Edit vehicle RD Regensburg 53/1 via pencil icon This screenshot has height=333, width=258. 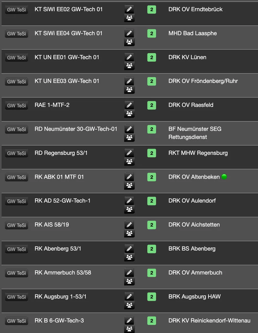click(129, 153)
